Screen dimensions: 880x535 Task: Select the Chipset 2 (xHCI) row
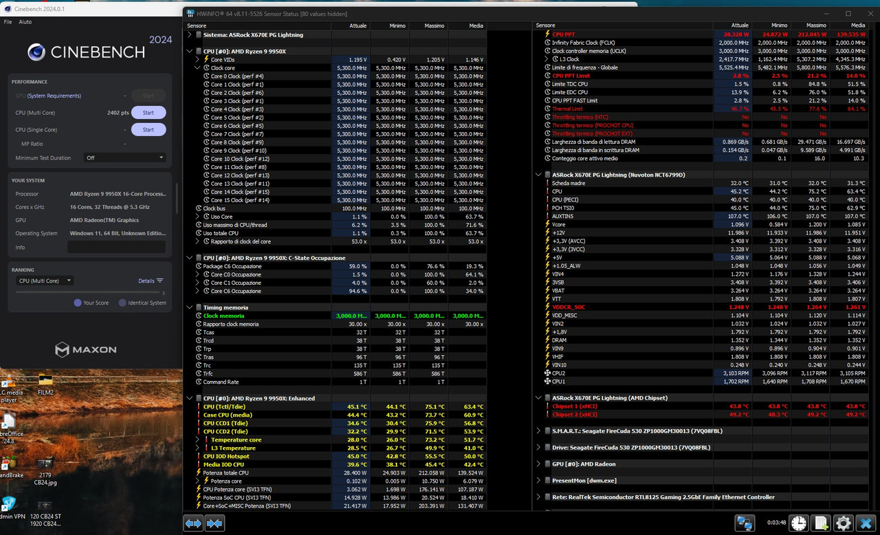pos(700,415)
